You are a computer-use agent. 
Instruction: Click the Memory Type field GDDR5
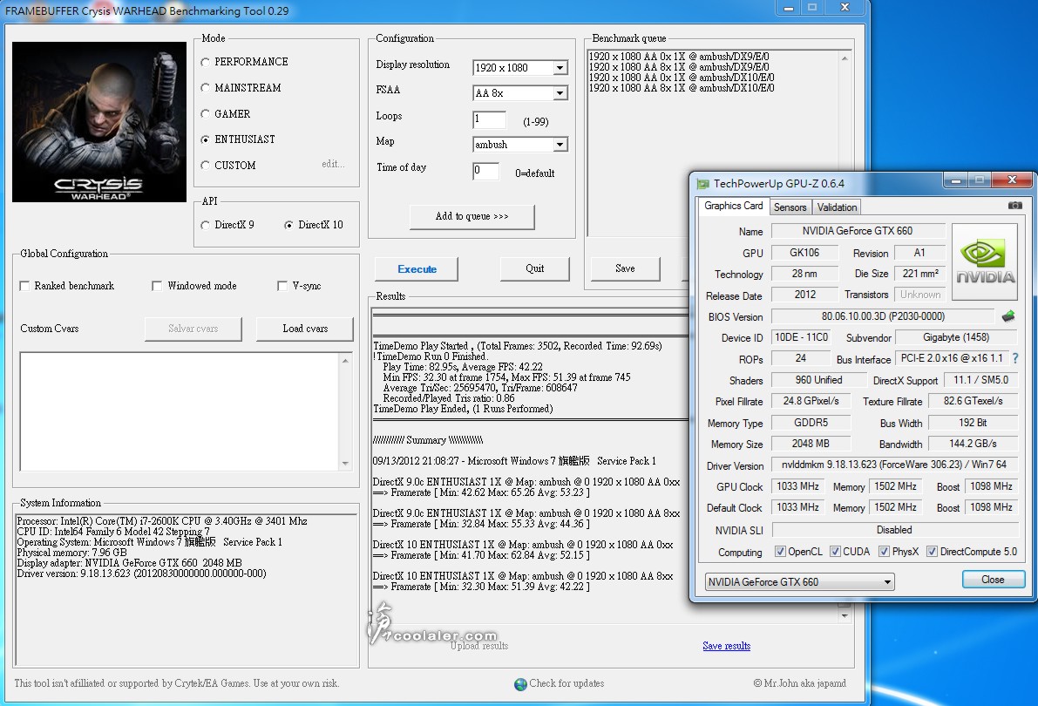point(811,423)
